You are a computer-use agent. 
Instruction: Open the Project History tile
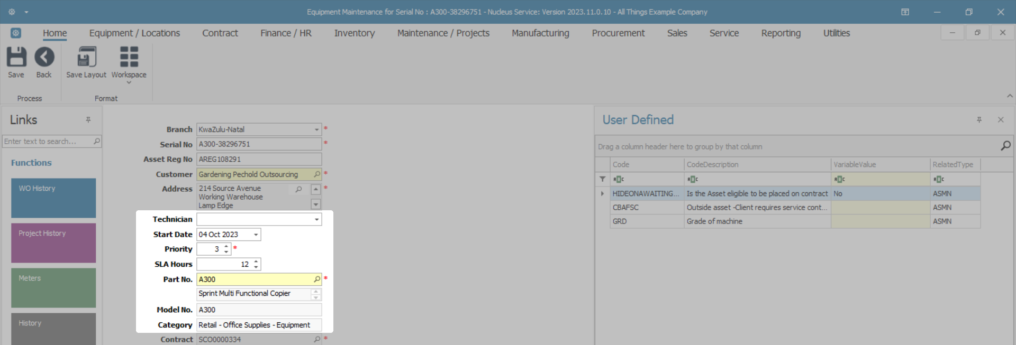click(x=53, y=243)
